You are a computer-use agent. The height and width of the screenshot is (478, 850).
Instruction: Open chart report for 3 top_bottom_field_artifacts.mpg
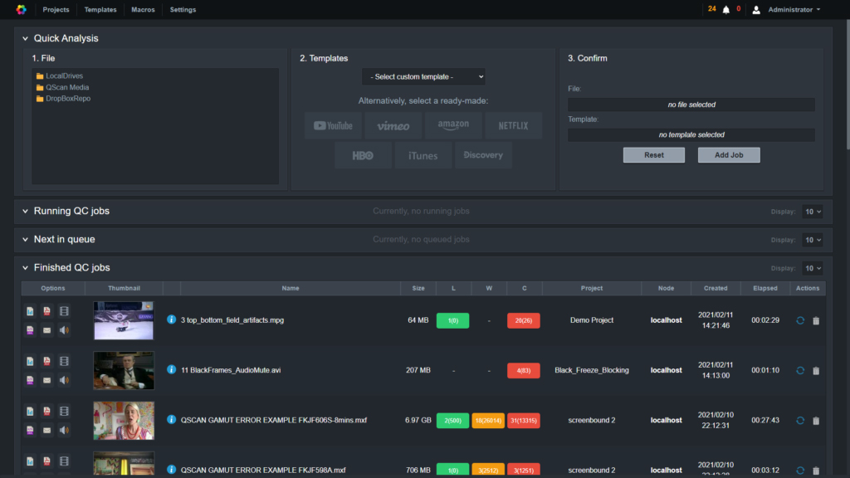click(31, 311)
